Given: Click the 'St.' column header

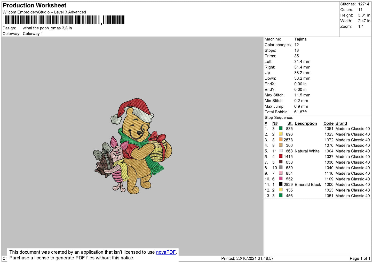Looking at the screenshot, I should pyautogui.click(x=290, y=123).
